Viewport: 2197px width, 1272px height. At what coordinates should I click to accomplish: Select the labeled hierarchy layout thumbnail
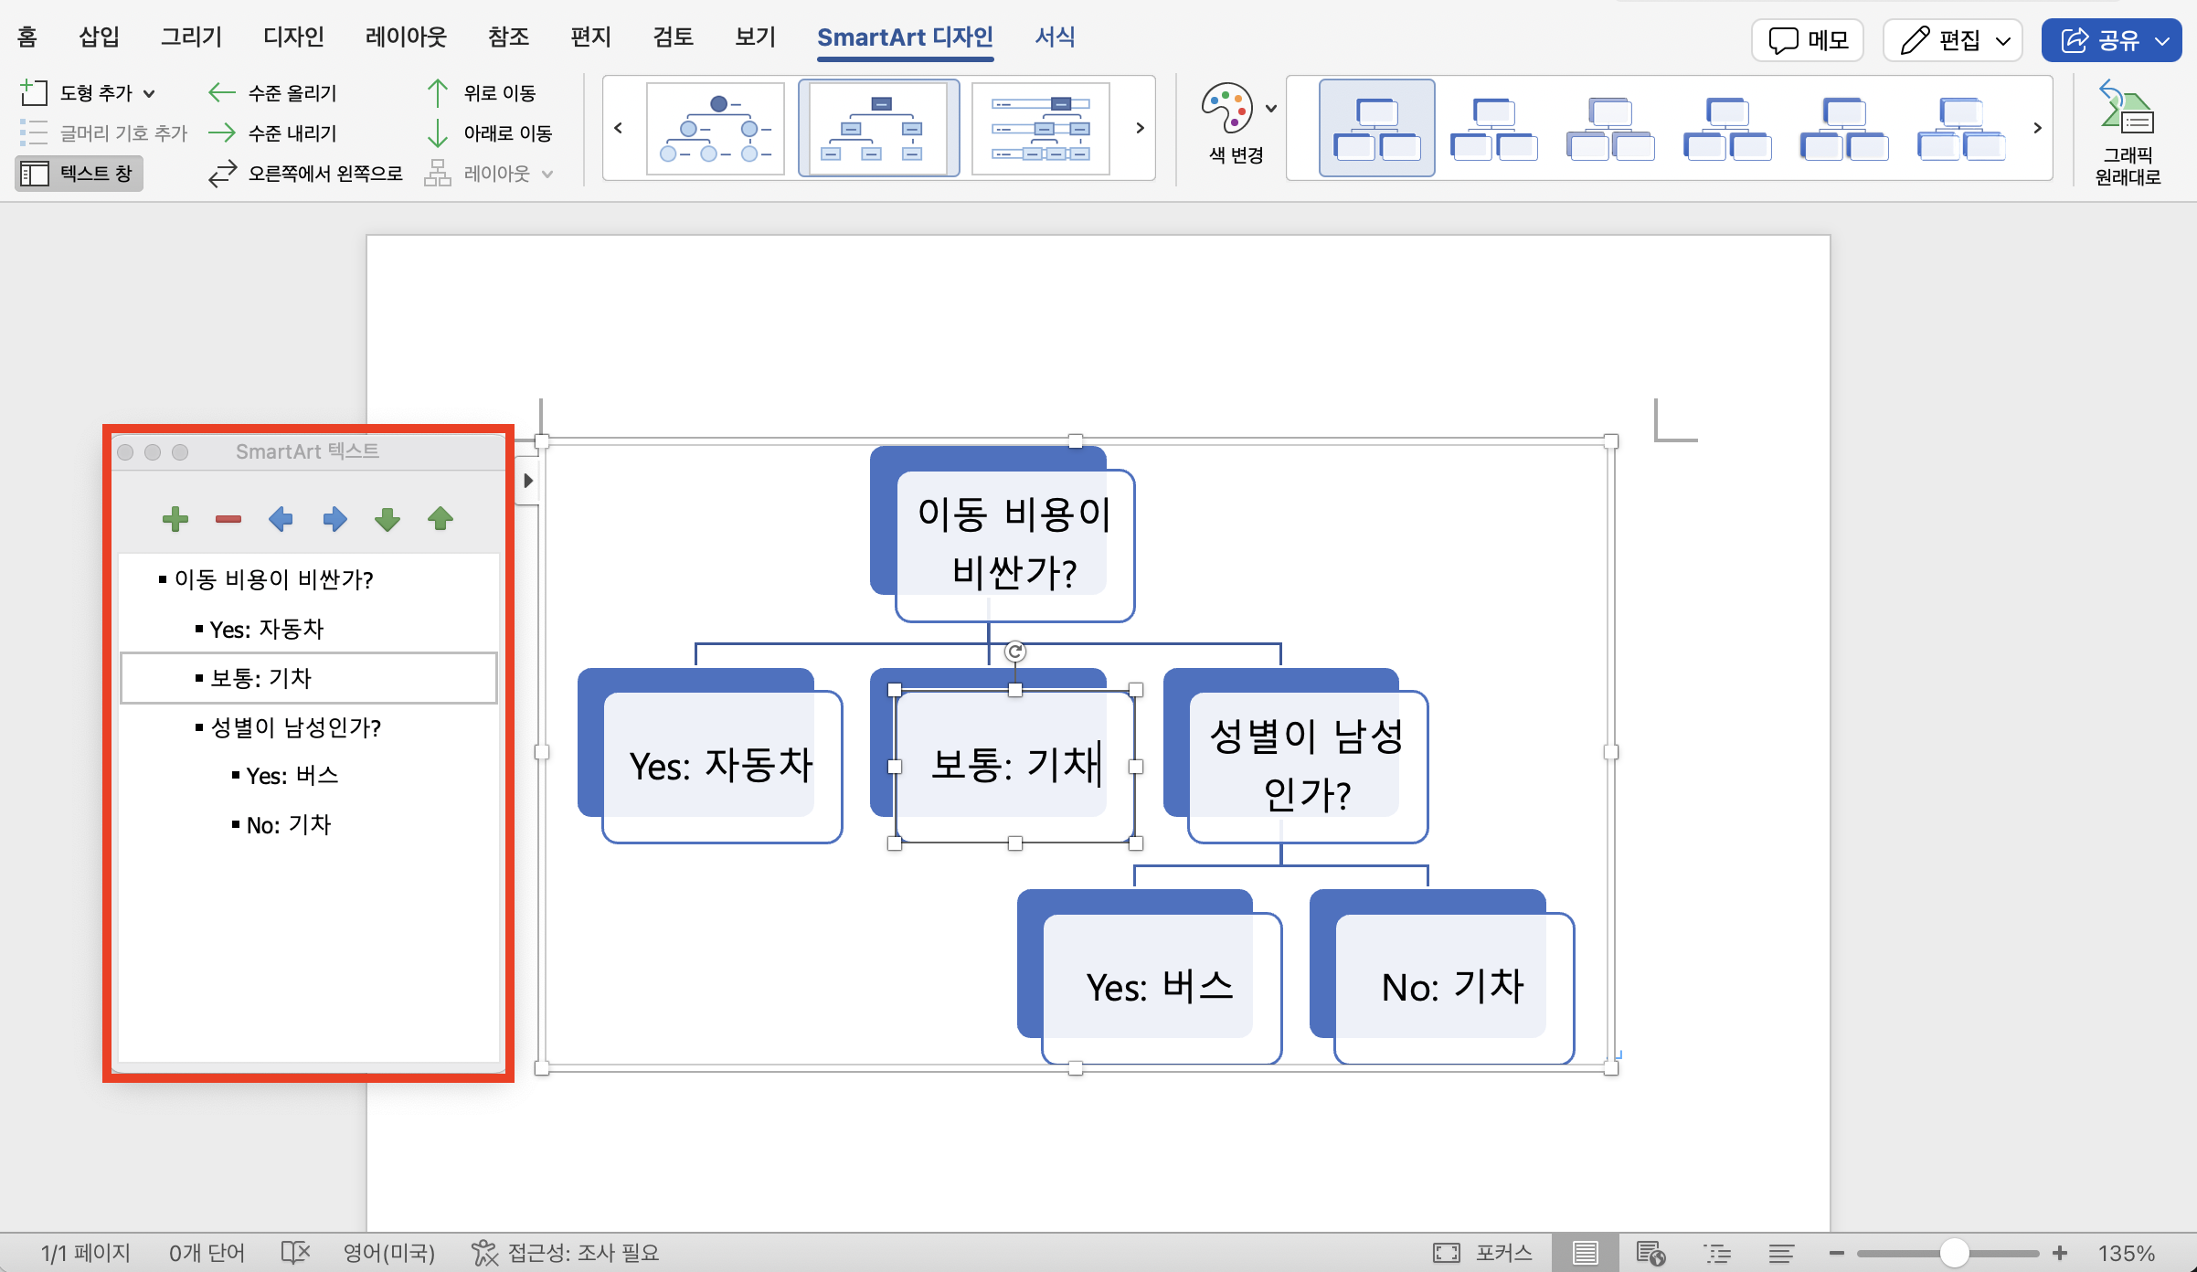coord(1041,128)
